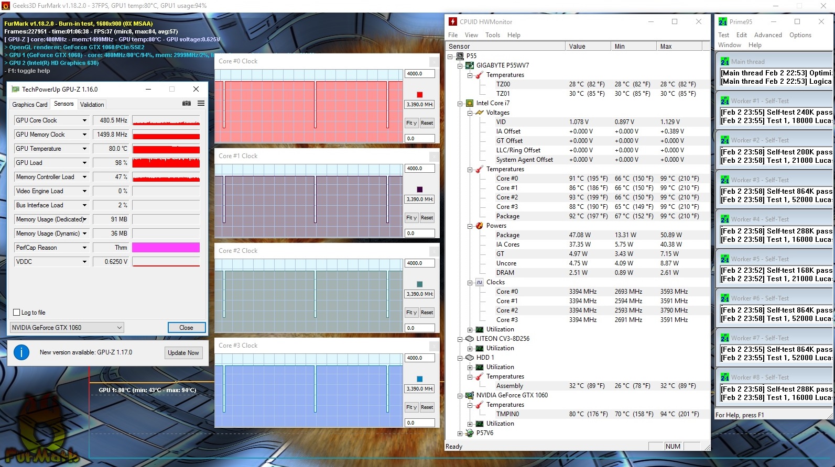Toggle the Log to file checkbox
Viewport: 835px width, 467px height.
tap(17, 313)
